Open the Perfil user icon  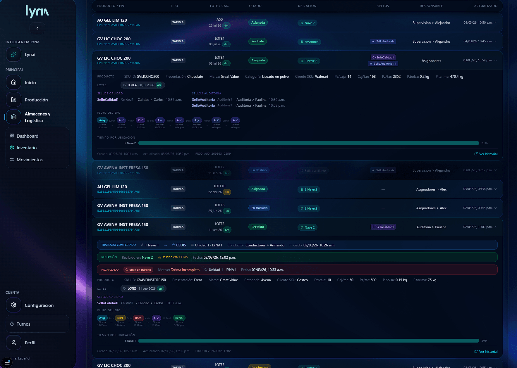pos(13,342)
